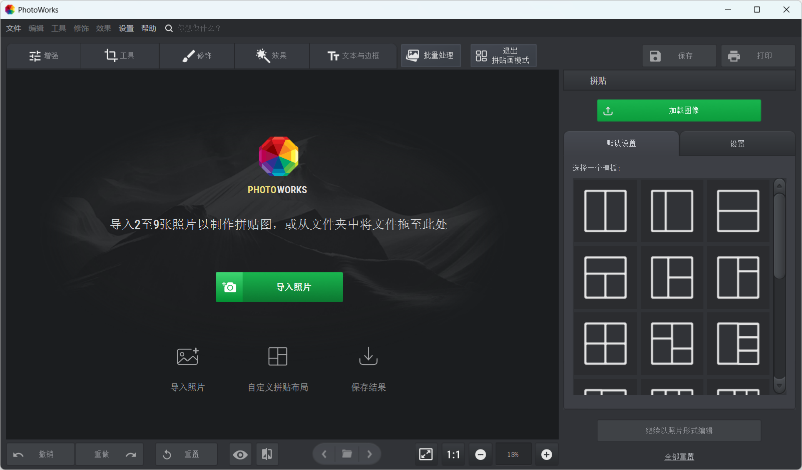Set zoom to 1:1 actual size
This screenshot has width=802, height=470.
click(453, 454)
